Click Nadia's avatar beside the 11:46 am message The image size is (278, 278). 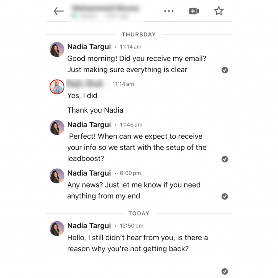coord(57,127)
